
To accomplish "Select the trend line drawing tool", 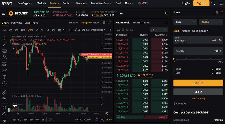I will click(5, 44).
